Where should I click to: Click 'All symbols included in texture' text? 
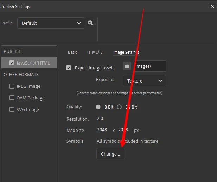(x=127, y=141)
